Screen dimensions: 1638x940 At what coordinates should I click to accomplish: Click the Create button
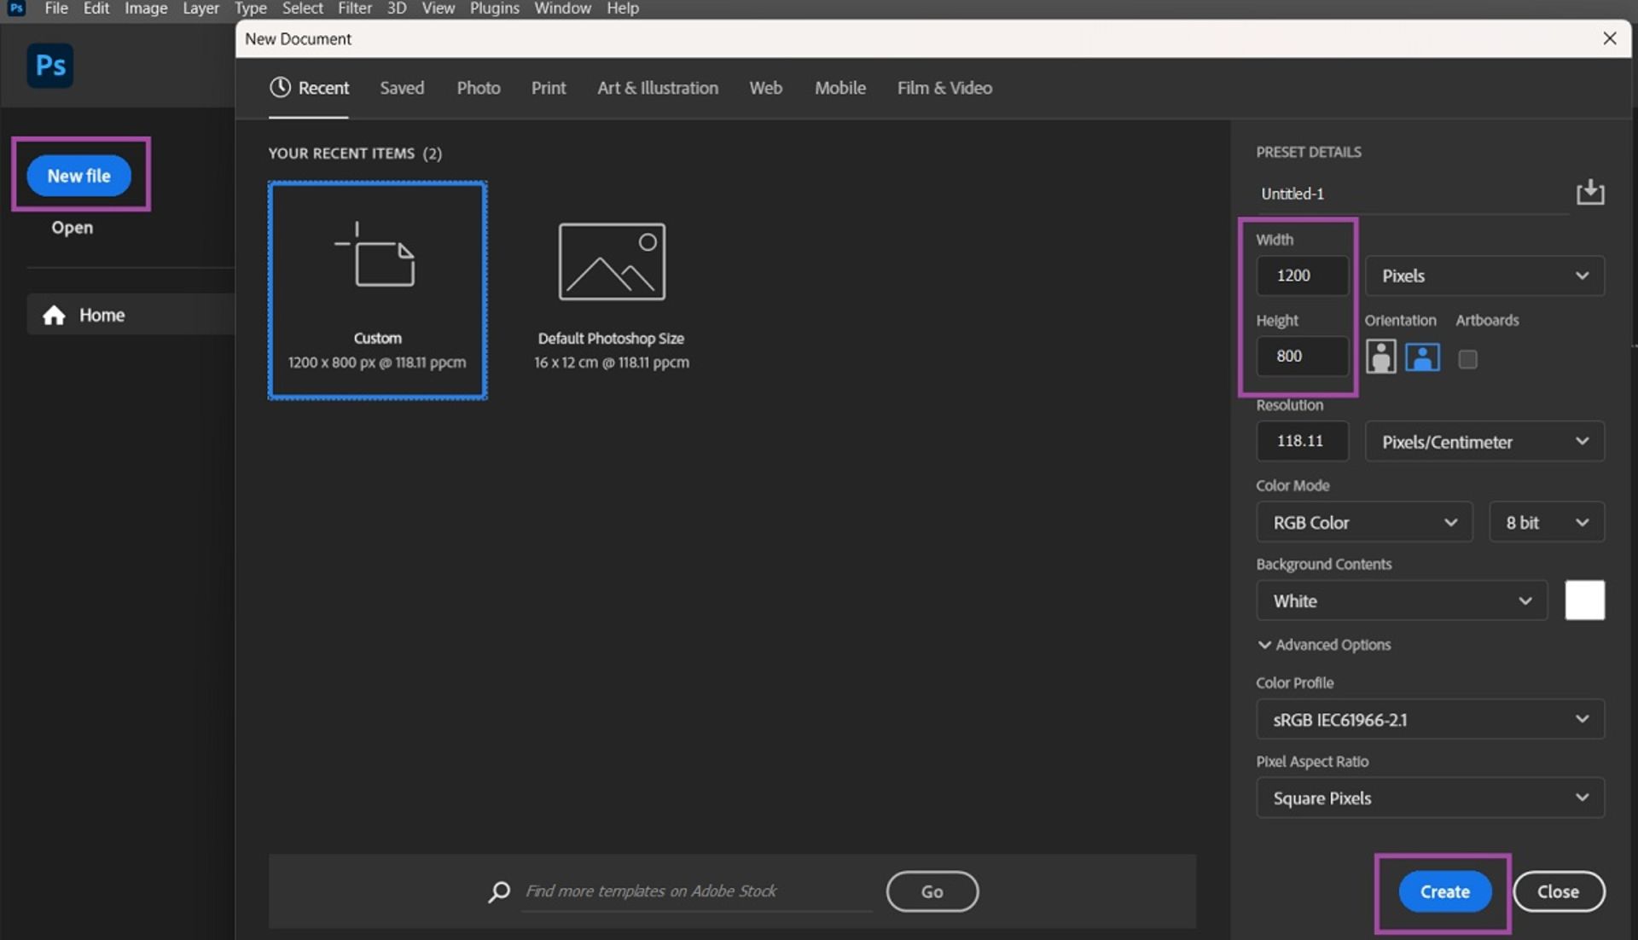(x=1444, y=891)
